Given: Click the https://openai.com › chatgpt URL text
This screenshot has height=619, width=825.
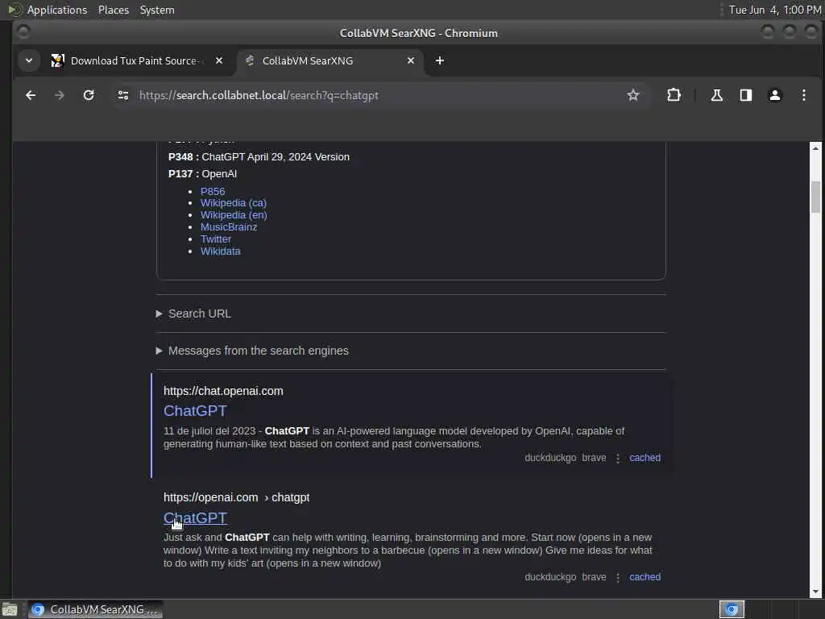Looking at the screenshot, I should 236,497.
